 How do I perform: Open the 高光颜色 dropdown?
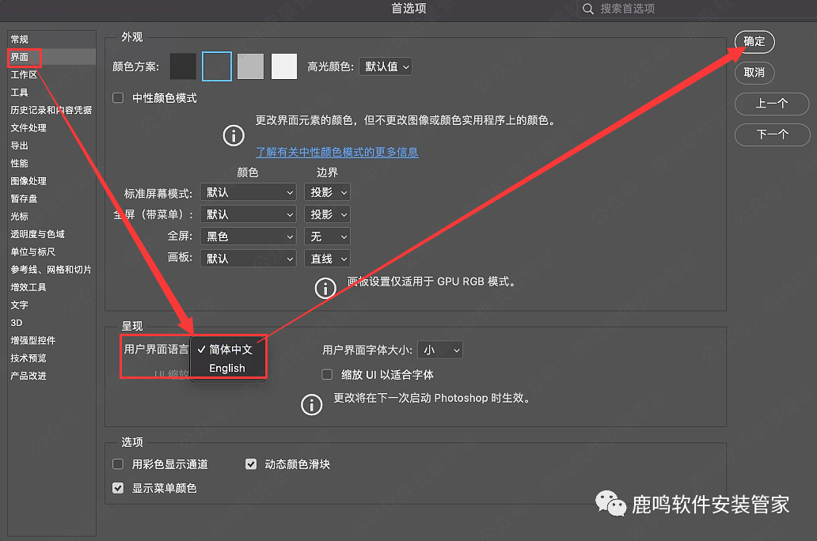click(x=385, y=66)
